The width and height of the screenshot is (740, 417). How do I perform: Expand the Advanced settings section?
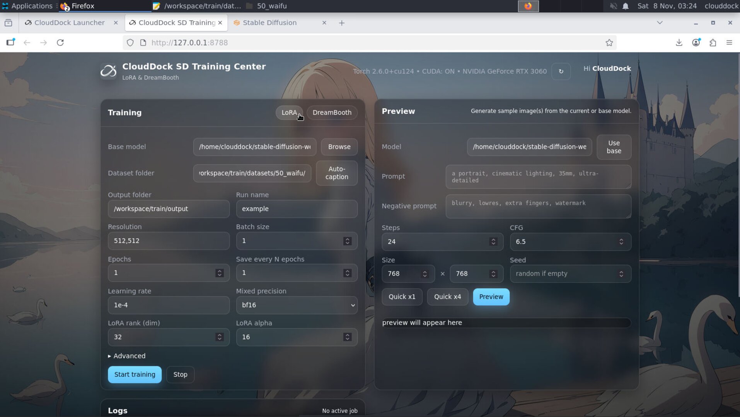(x=127, y=356)
